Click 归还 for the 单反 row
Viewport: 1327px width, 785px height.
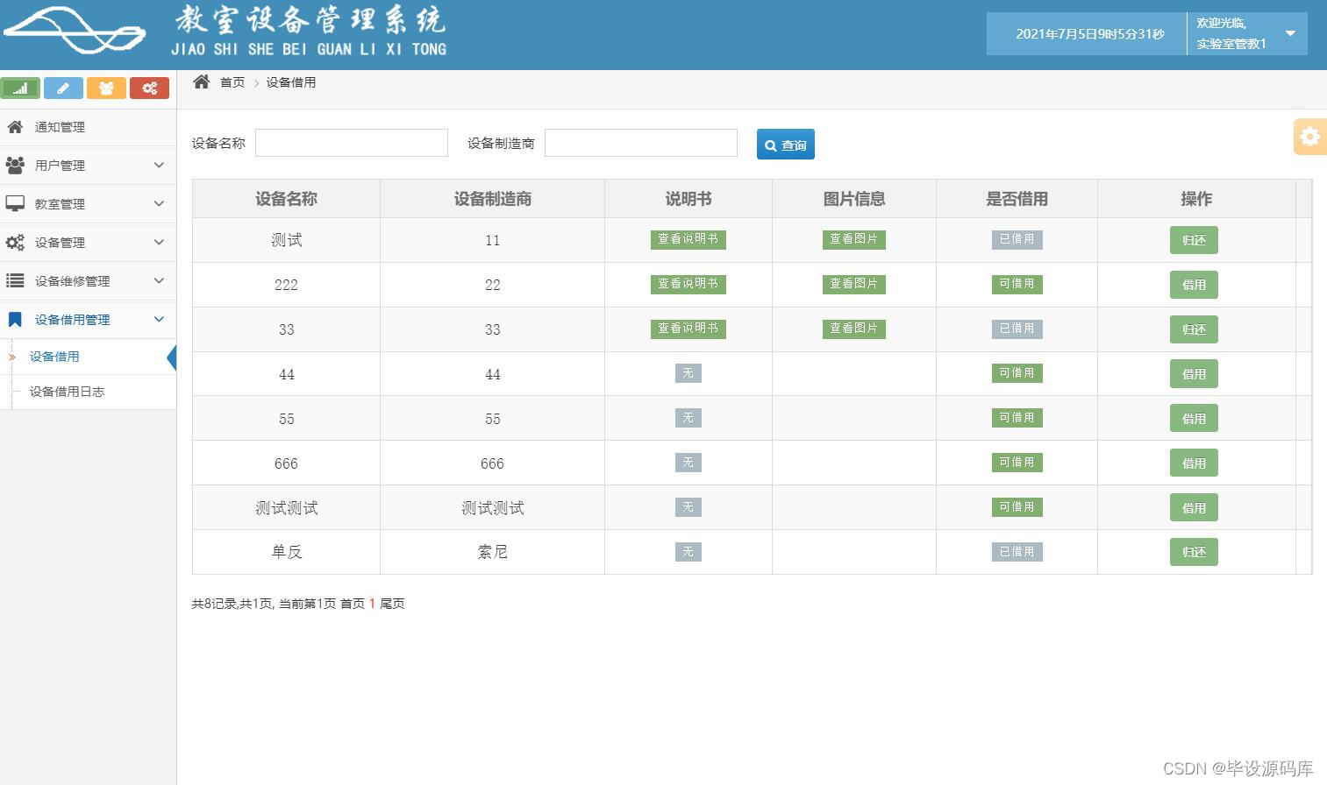click(1194, 552)
